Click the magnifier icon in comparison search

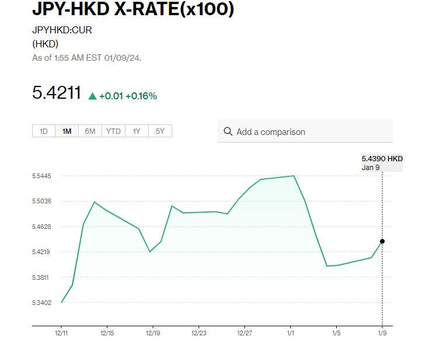pyautogui.click(x=228, y=132)
